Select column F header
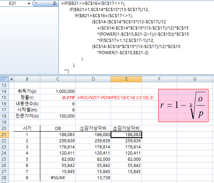This screenshot has width=214, height=183. pyautogui.click(x=159, y=79)
